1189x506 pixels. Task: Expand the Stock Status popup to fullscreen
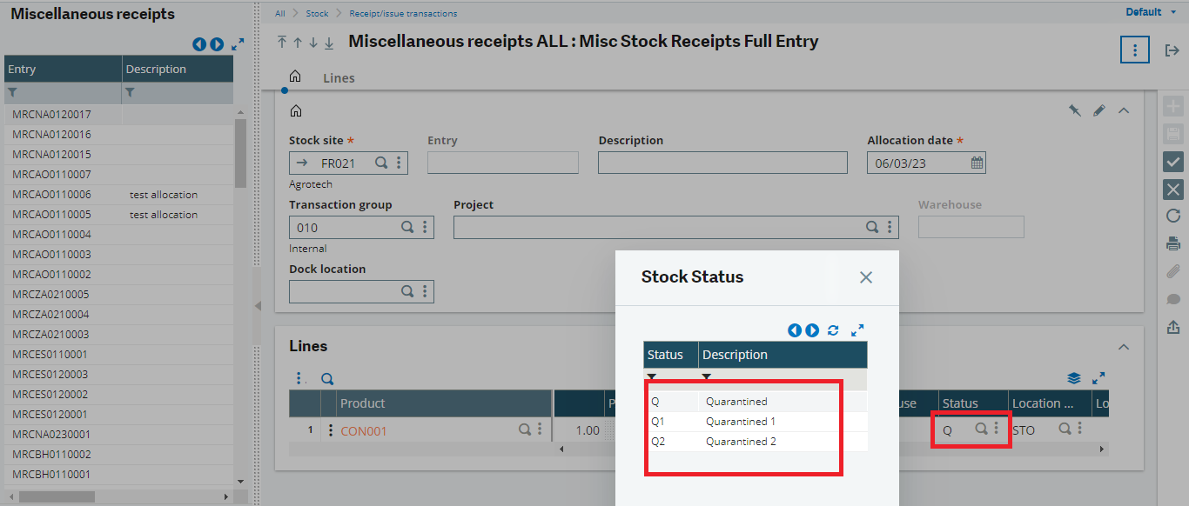(x=857, y=330)
